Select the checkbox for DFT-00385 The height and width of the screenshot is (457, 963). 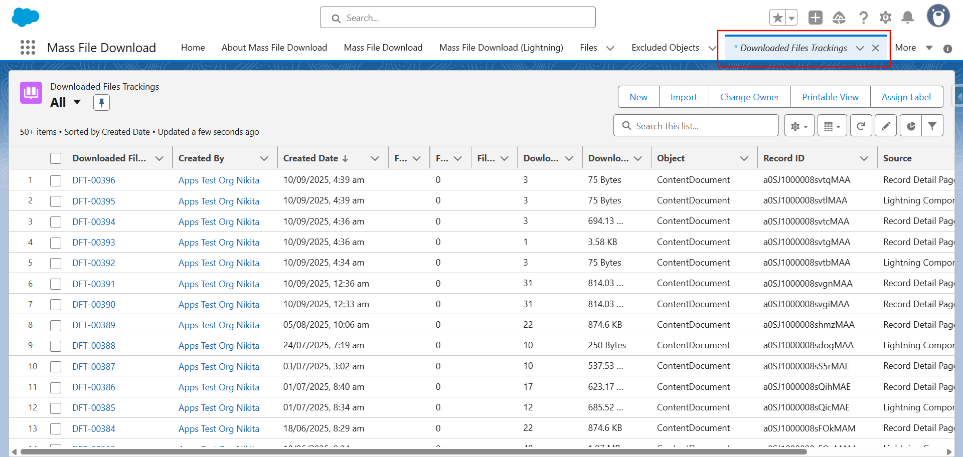point(56,408)
